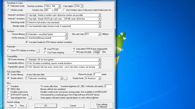Select Auto-detect FPS/Frame skipping limit
Viewport: 195px width, 109px height.
(x=74, y=49)
